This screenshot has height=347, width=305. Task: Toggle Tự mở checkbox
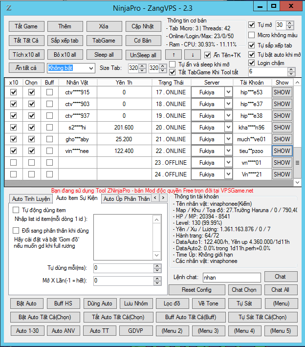251,24
